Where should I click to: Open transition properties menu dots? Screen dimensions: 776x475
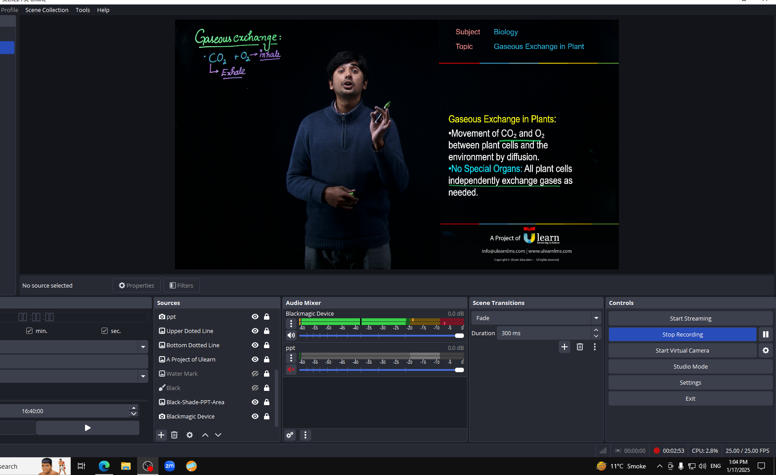point(595,347)
